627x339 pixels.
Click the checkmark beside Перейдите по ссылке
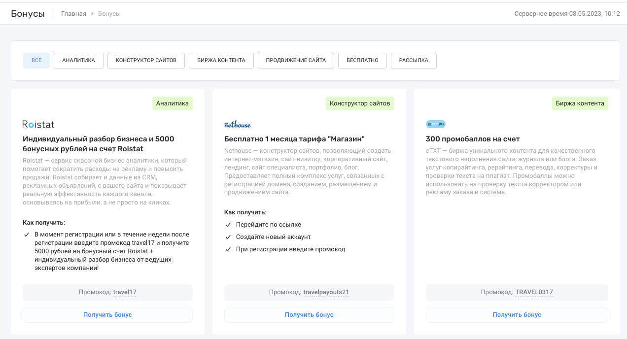228,225
